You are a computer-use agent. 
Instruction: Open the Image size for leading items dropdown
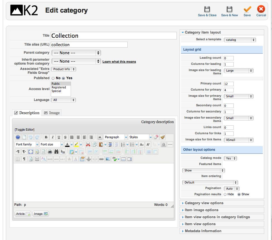(239, 70)
